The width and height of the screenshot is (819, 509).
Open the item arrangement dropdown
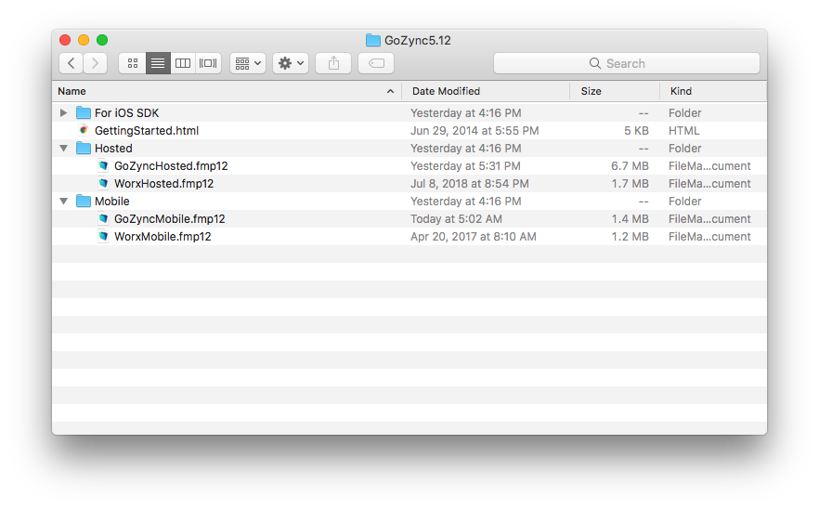[x=248, y=63]
